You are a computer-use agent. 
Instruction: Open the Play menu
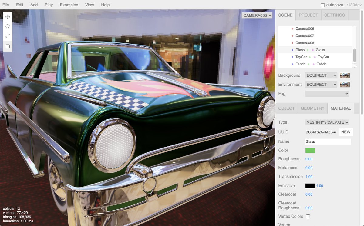(49, 5)
